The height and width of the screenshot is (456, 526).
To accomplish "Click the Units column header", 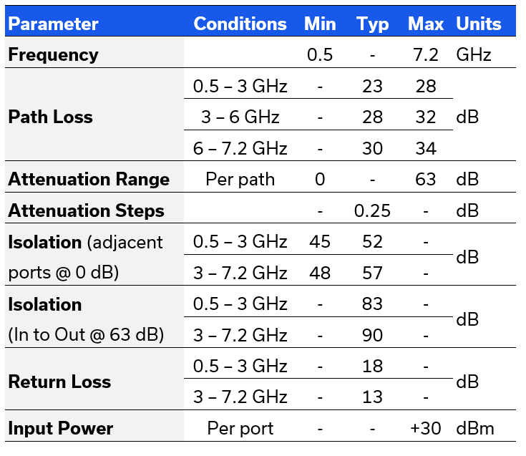I will pyautogui.click(x=479, y=24).
